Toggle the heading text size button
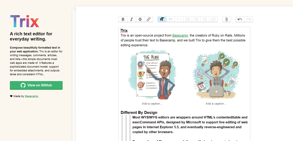 162,19
